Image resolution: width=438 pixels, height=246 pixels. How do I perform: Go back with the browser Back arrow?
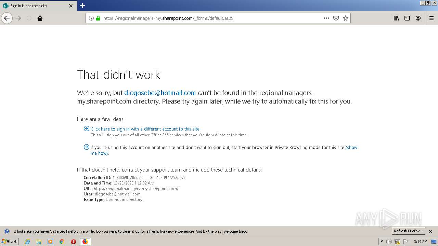pos(7,18)
